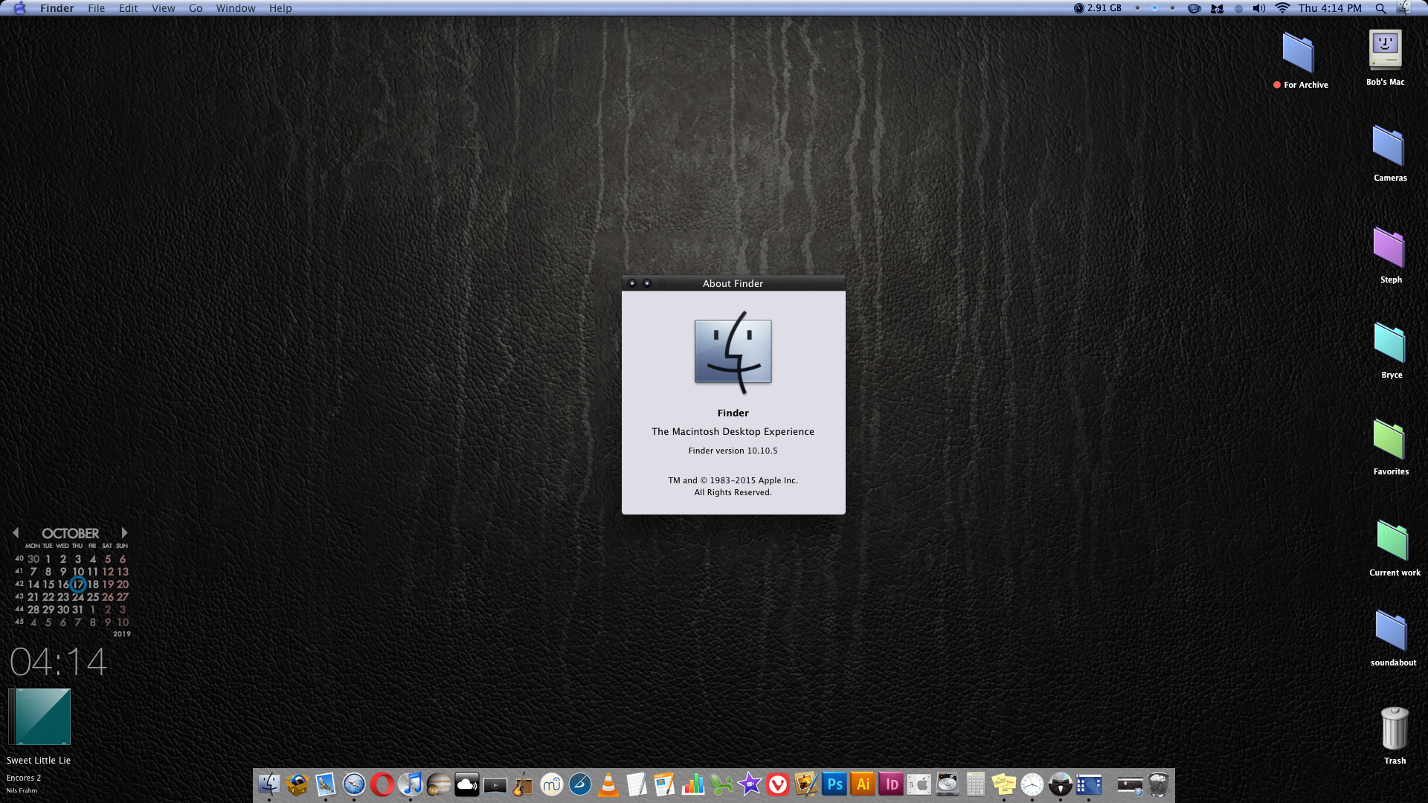Click the circled date 17 in calendar

coord(78,584)
